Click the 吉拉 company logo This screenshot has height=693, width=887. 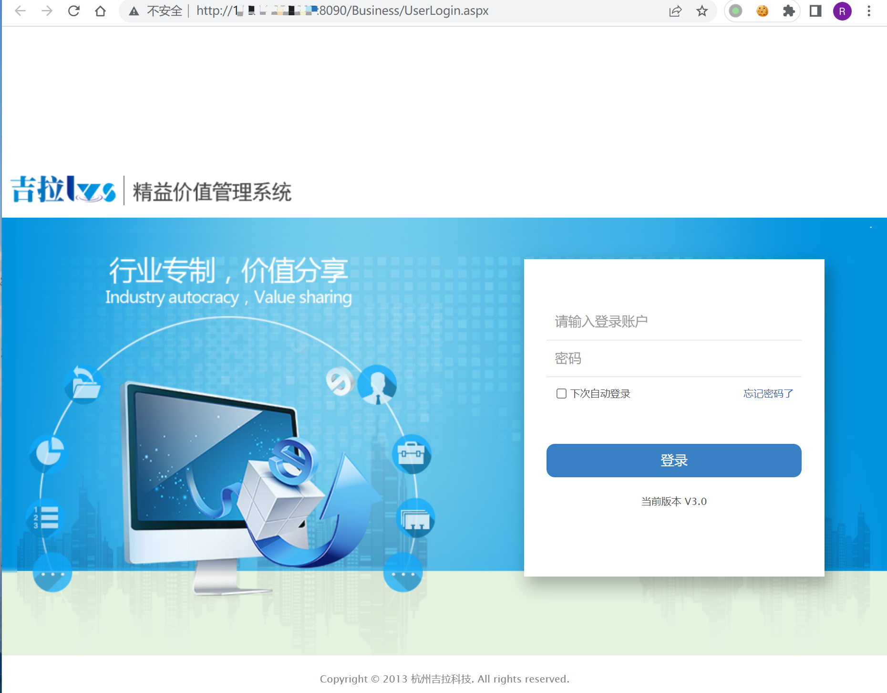[x=63, y=190]
